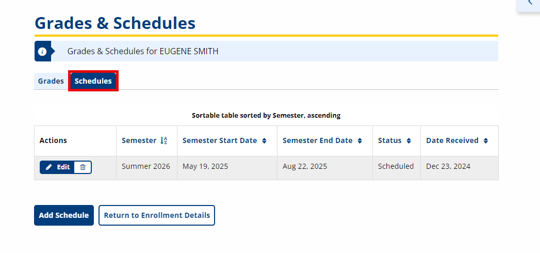Sort by Semester End Date header text
This screenshot has width=540, height=253.
[318, 140]
